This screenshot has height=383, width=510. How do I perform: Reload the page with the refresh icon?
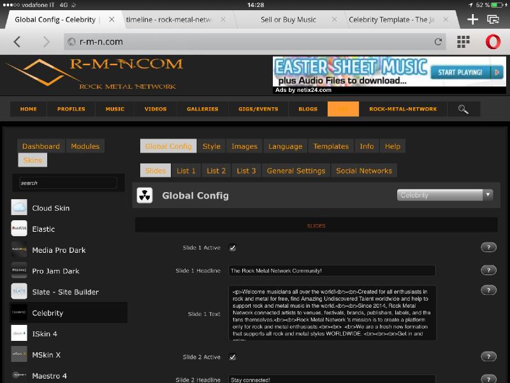[438, 41]
